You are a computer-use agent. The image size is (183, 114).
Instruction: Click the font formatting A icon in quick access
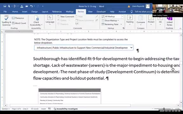click(x=22, y=6)
